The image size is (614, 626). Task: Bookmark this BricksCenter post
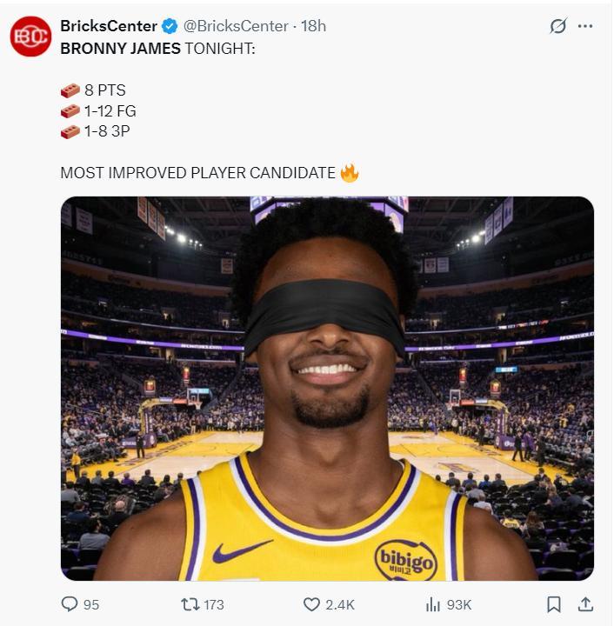(x=554, y=604)
